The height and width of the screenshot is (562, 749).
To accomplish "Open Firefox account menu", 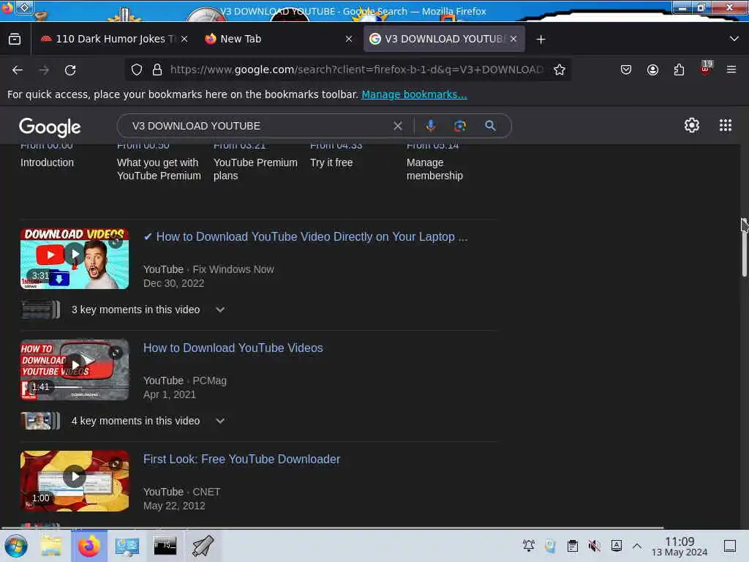I will (652, 70).
